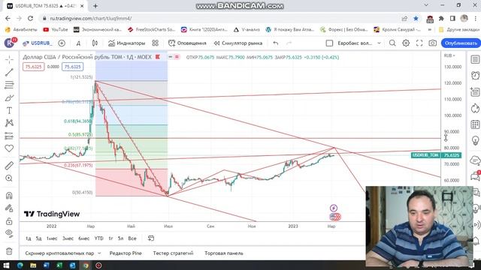Remove drawings with trash icon
The width and height of the screenshot is (481, 270).
[x=9, y=251]
